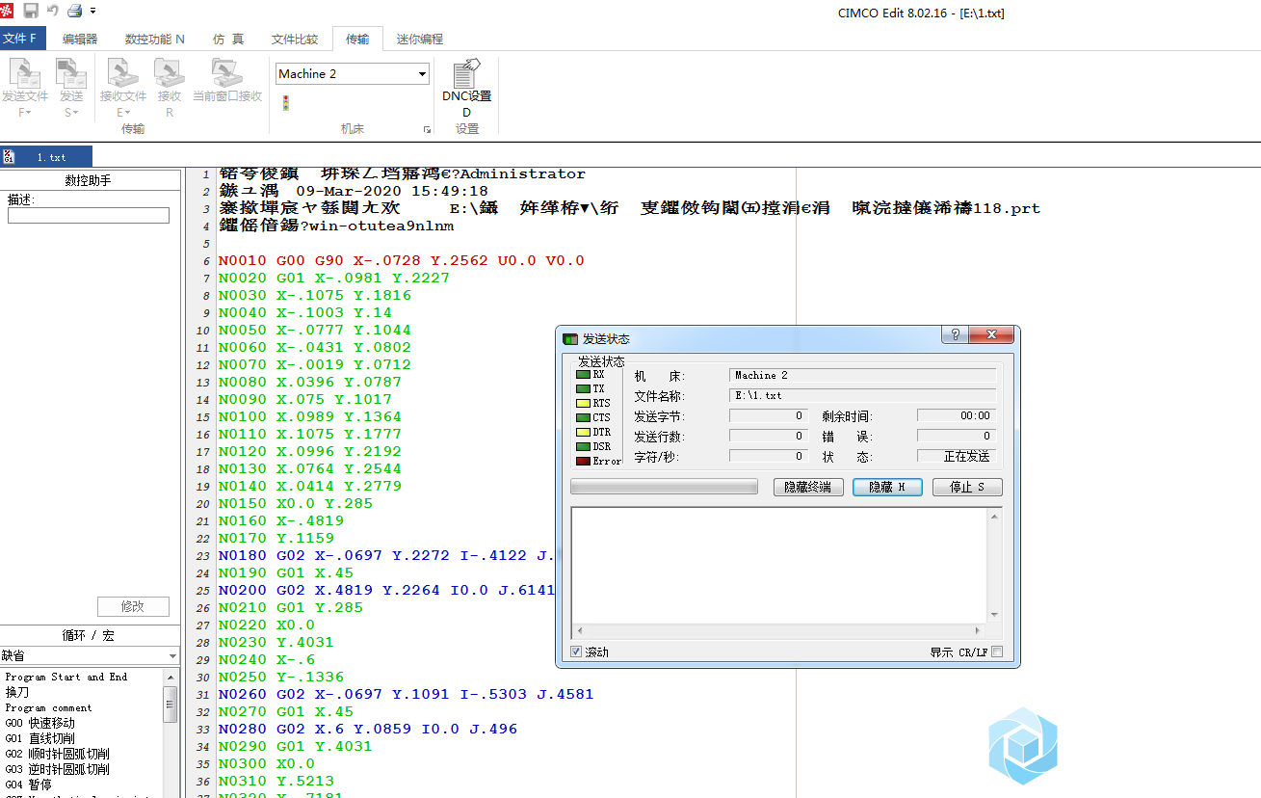The width and height of the screenshot is (1261, 798).
Task: Click the 接收文件 receive file icon
Action: click(123, 74)
